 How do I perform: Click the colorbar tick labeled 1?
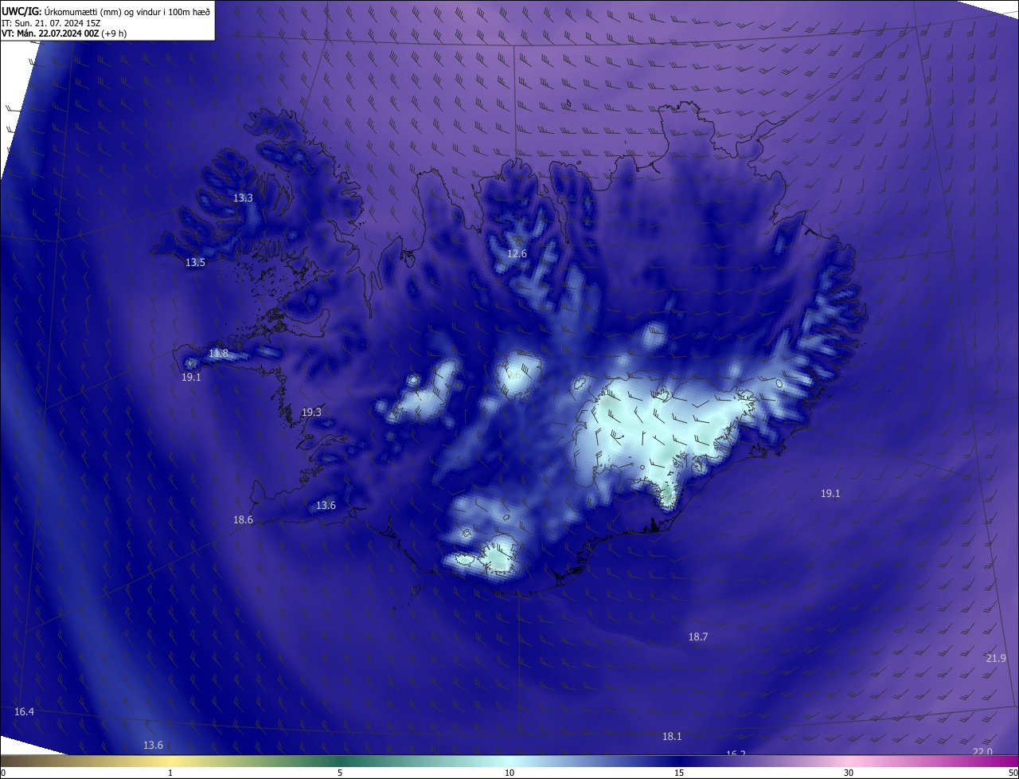(170, 773)
